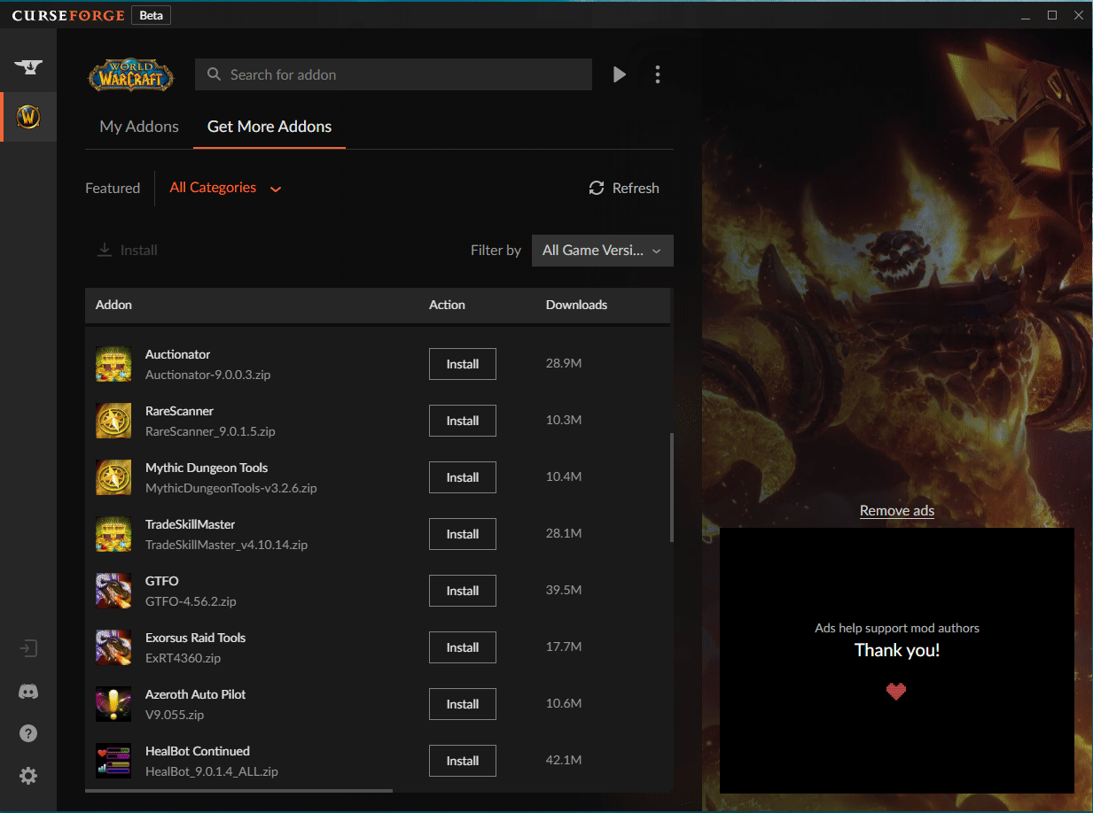The width and height of the screenshot is (1093, 813).
Task: Select the TradeSkillMaster_v4.10.14.zip text
Action: pyautogui.click(x=226, y=545)
